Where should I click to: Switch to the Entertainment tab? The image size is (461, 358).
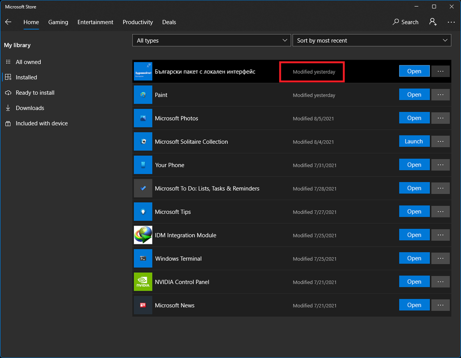point(95,22)
